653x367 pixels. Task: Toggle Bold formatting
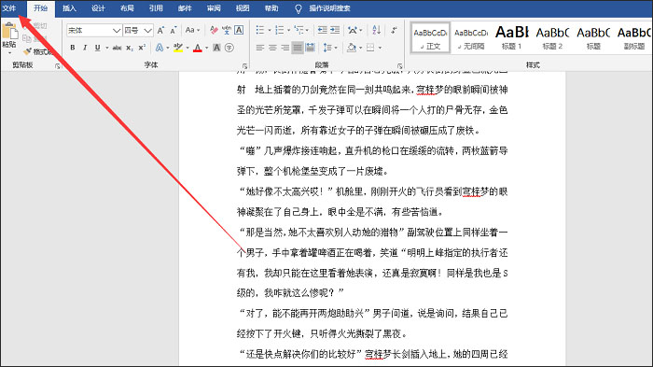[x=73, y=48]
